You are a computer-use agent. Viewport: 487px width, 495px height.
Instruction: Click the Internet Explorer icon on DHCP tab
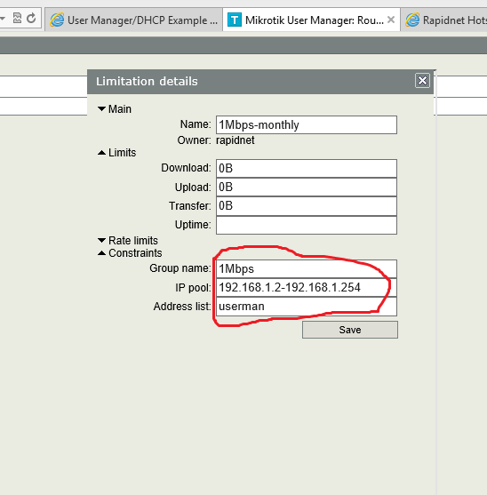click(x=57, y=20)
